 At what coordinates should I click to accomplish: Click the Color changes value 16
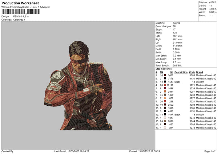[x=174, y=26]
